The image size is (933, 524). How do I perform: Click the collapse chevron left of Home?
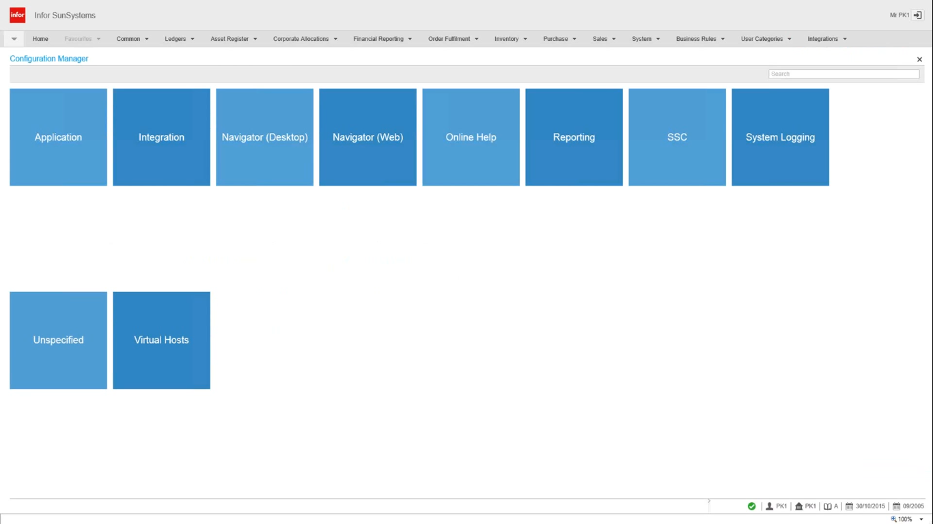pyautogui.click(x=14, y=39)
